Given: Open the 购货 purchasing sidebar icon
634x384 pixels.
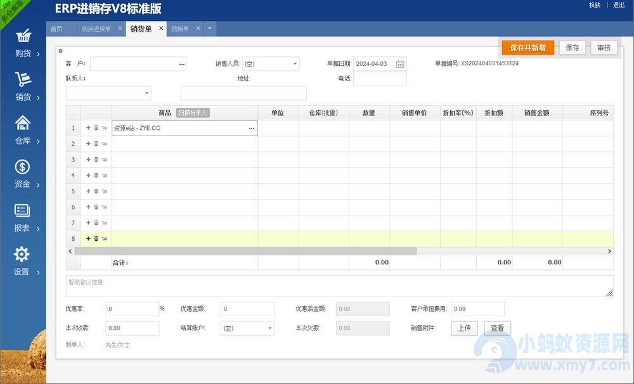Looking at the screenshot, I should point(23,35).
